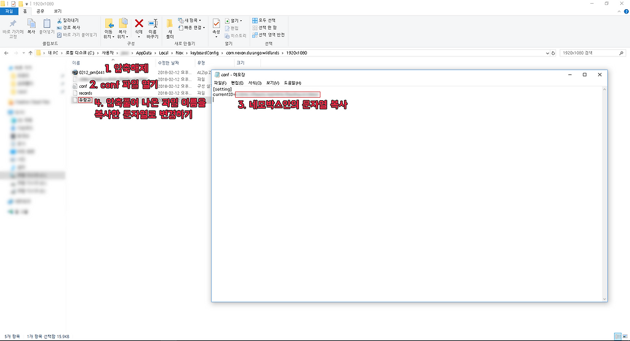
Task: Collapse the ribbon with the chevron
Action: pyautogui.click(x=619, y=12)
